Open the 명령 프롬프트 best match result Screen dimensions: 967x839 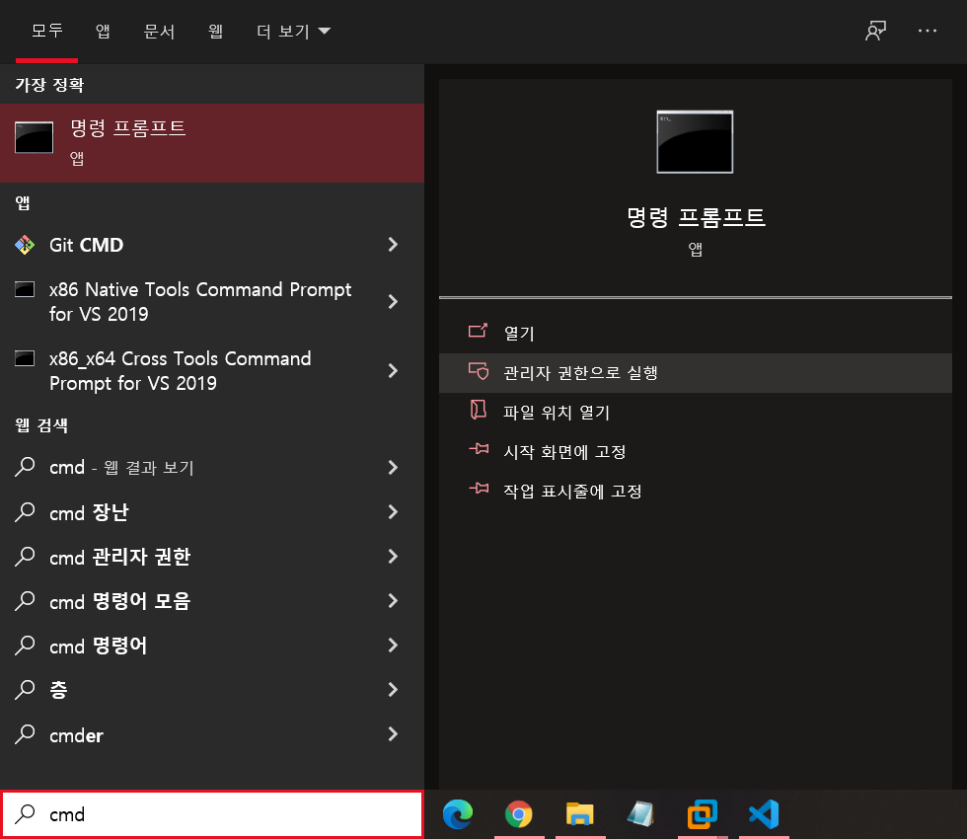[x=211, y=142]
